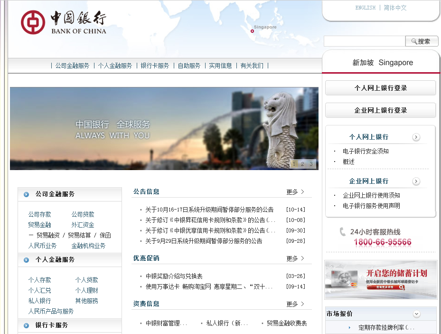
Task: Click the savings plan promotional banner
Action: (x=381, y=279)
